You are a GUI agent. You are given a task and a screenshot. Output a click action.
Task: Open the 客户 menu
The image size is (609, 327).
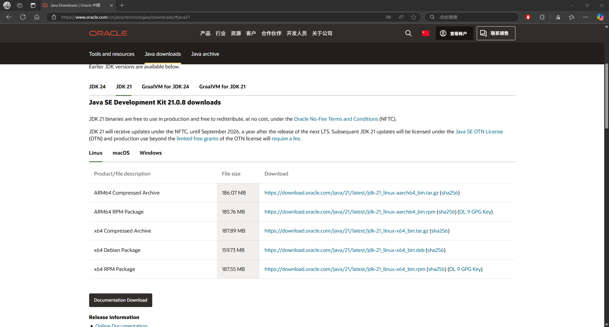coord(251,33)
